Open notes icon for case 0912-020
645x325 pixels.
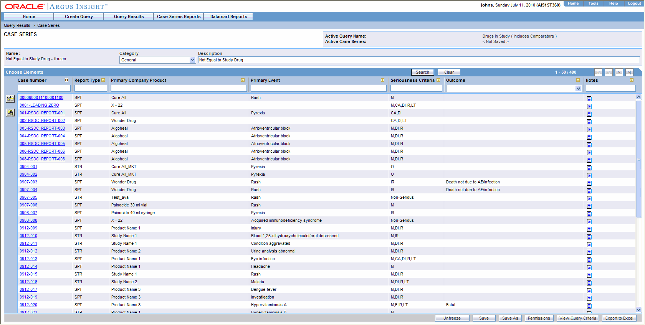tap(589, 306)
